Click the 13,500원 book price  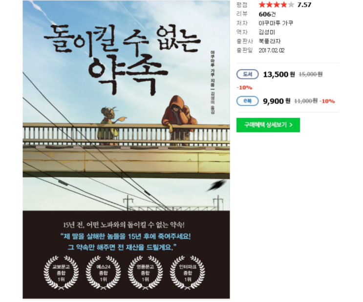[279, 74]
